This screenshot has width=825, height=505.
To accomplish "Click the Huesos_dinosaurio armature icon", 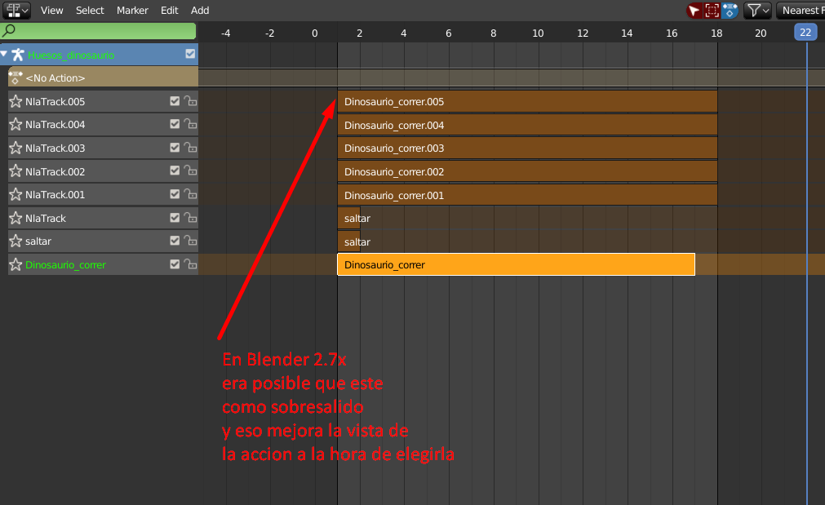I will (x=17, y=55).
